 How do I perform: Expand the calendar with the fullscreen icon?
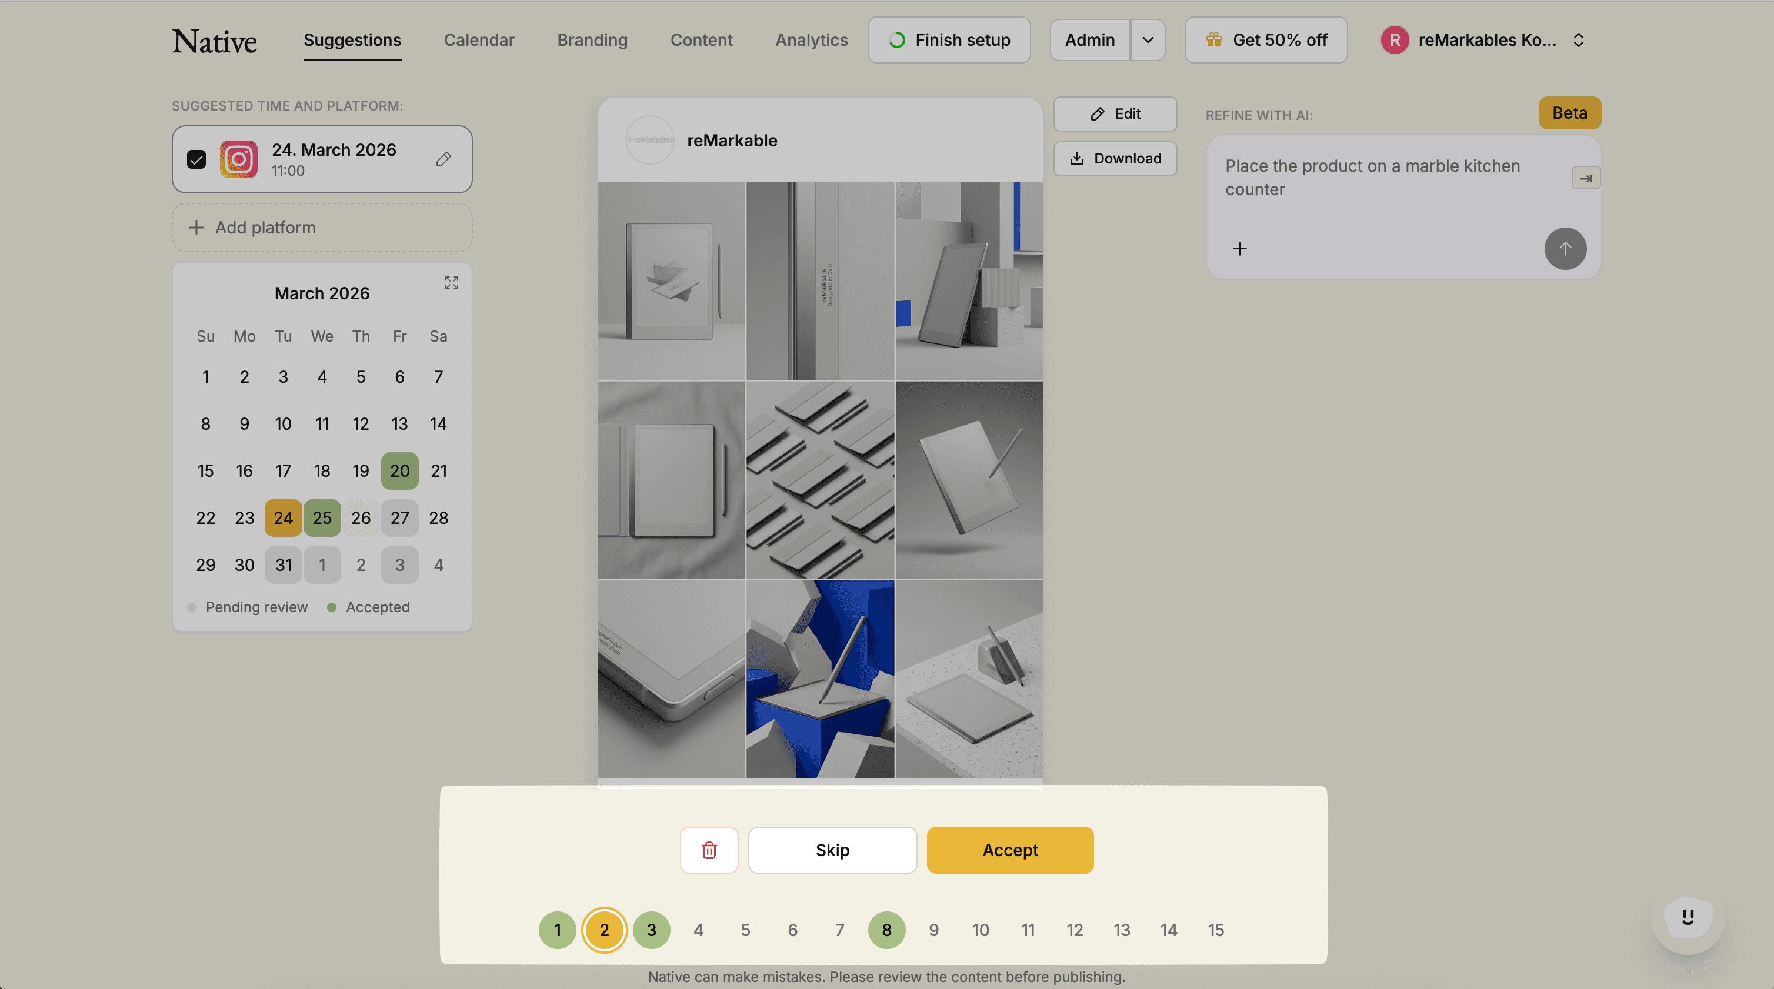(451, 283)
